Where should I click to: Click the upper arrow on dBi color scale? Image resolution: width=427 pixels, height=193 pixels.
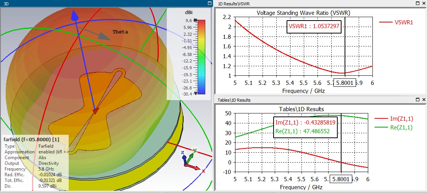pos(195,20)
